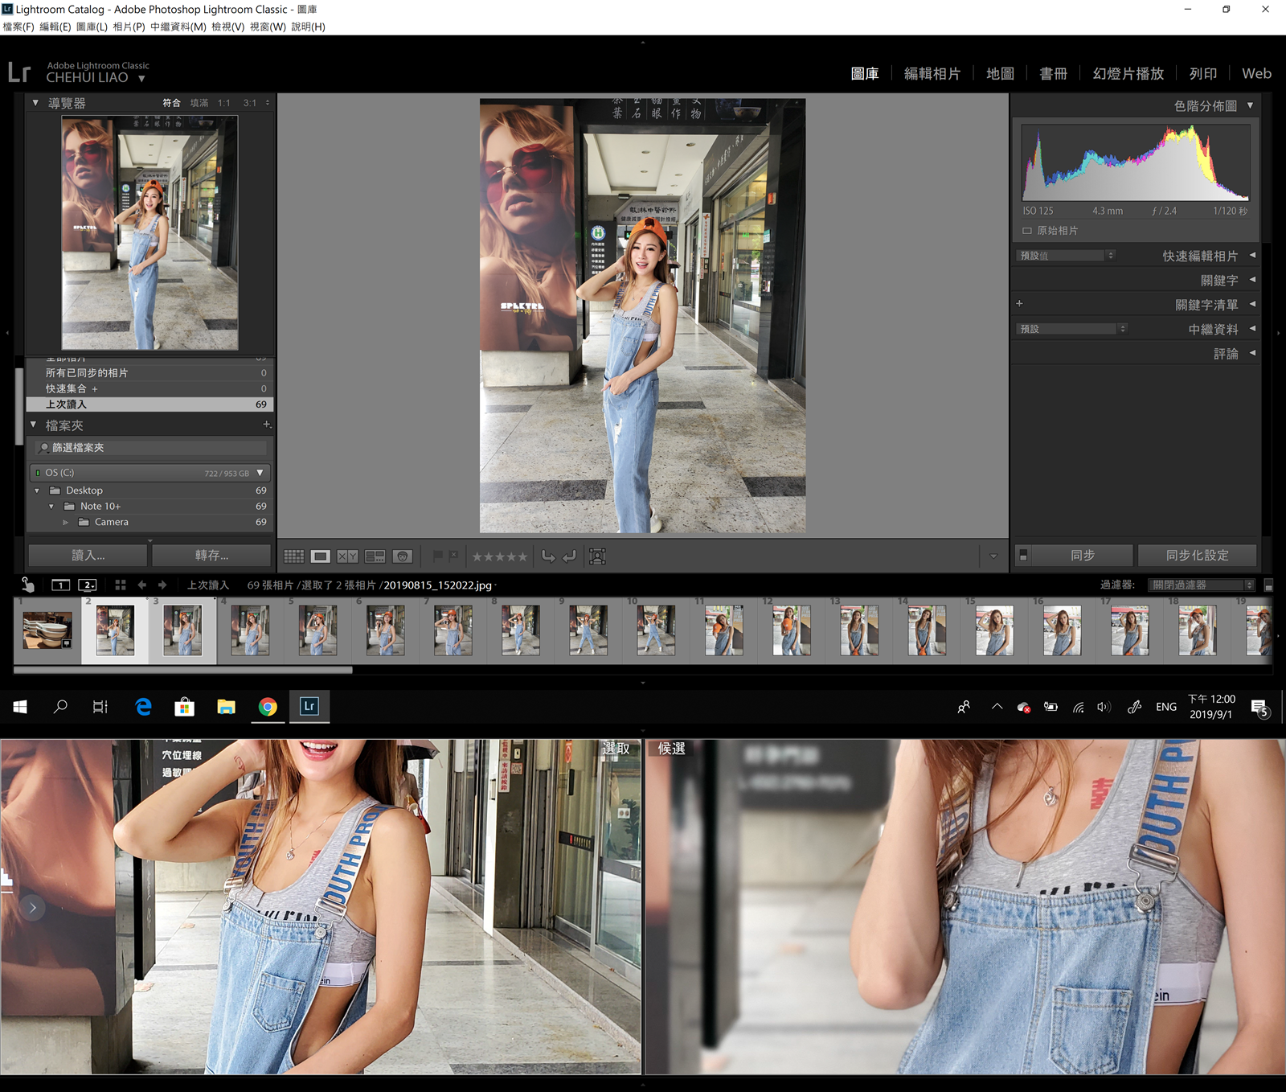Check the 原始相片 checkbox
The width and height of the screenshot is (1286, 1092).
point(1027,231)
